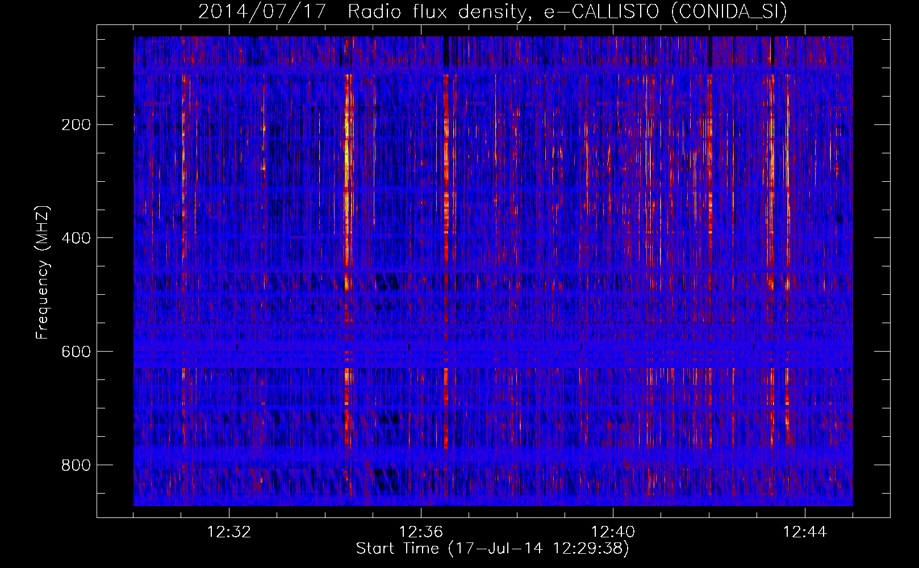This screenshot has width=919, height=568.
Task: Click the 'Start Time (17-Jul-14 12:29:38)' axis label
Action: click(x=492, y=549)
